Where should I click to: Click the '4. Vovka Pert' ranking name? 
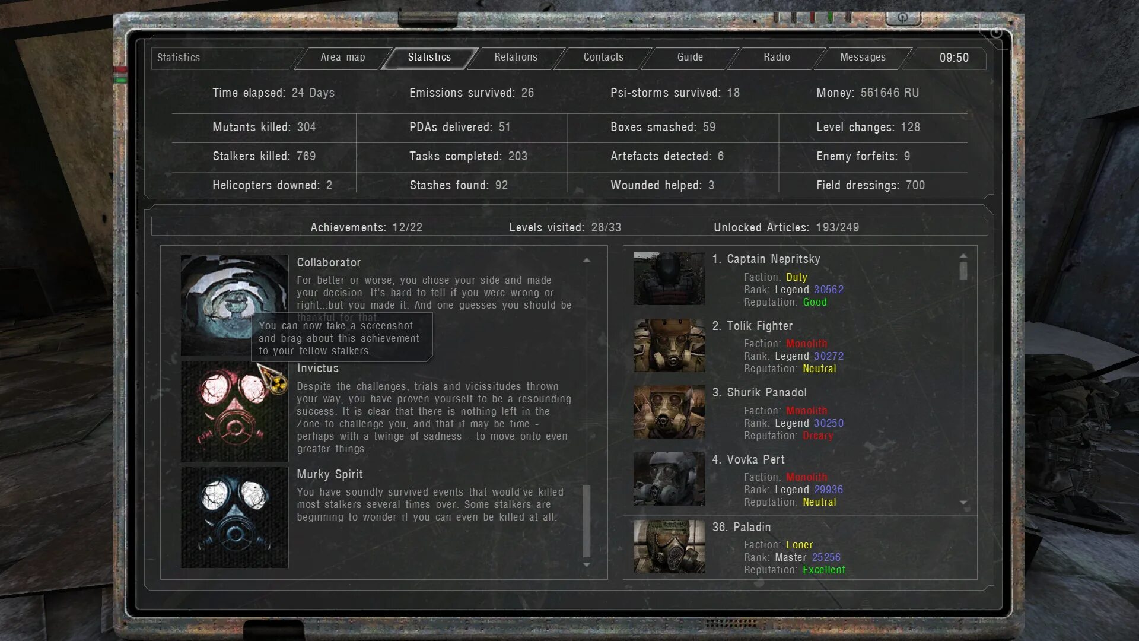tap(749, 459)
